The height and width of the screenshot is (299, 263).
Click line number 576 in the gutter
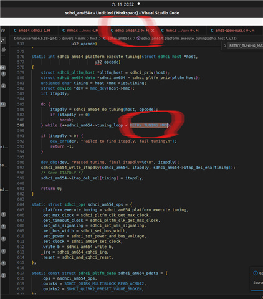click(21, 57)
